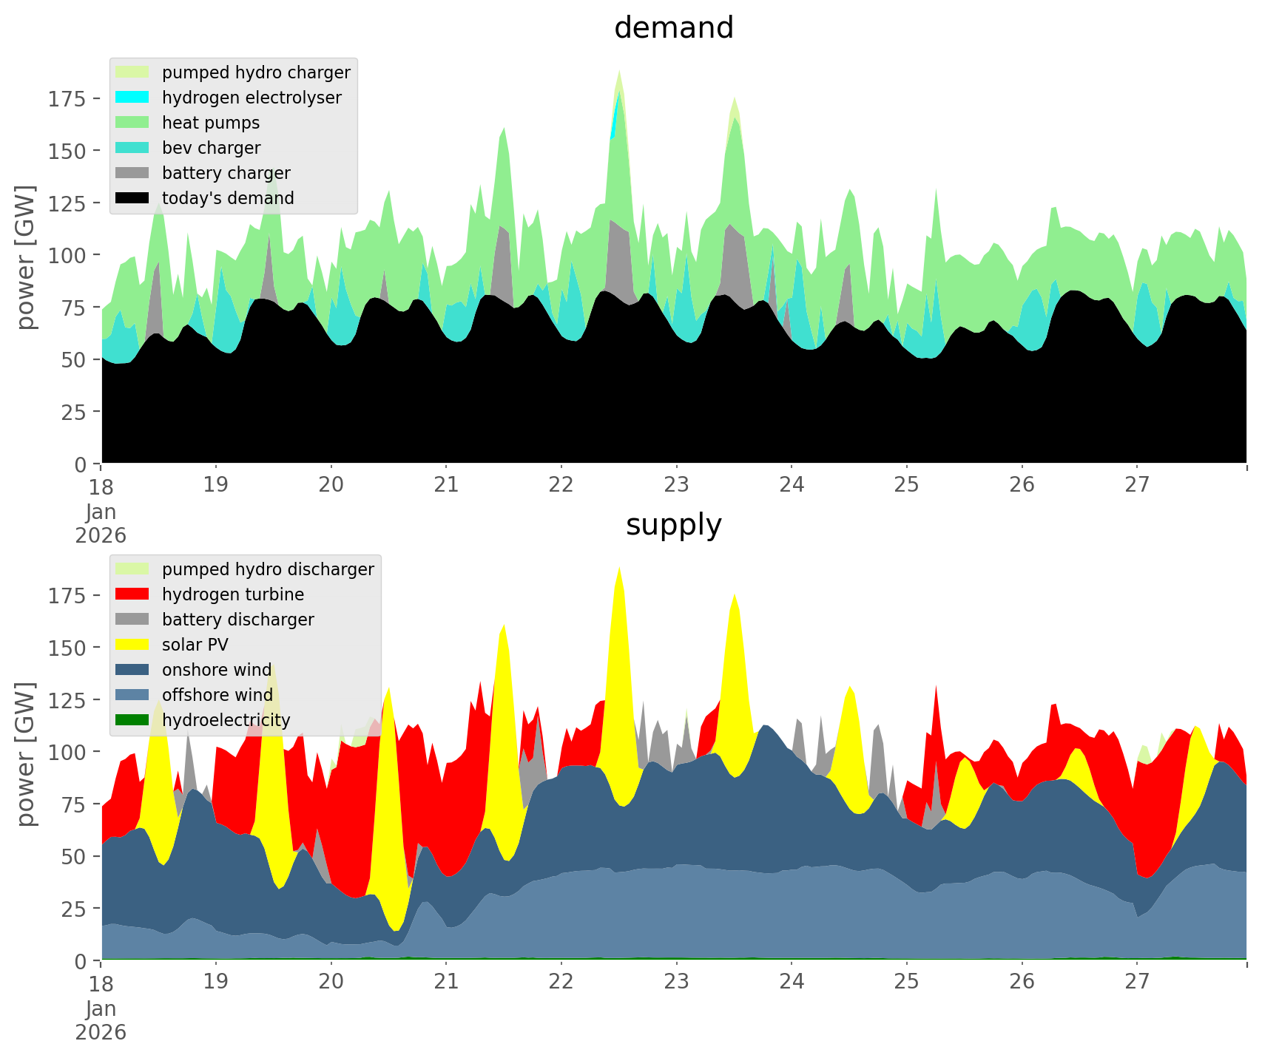Click the 'heat pumps' legend label
The height and width of the screenshot is (1058, 1262).
tap(211, 123)
